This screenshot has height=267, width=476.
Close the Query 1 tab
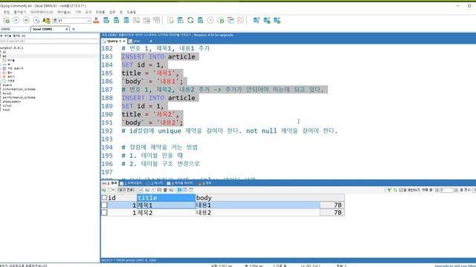tap(124, 41)
